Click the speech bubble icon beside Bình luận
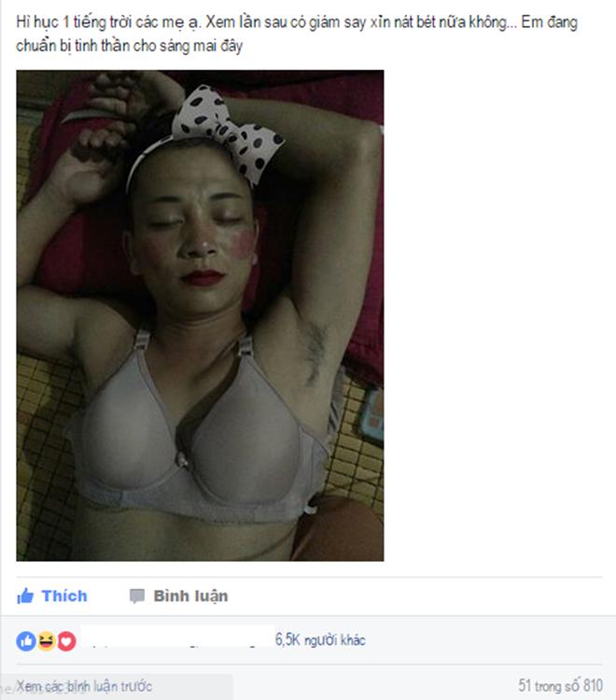This screenshot has height=700, width=616. pyautogui.click(x=137, y=596)
